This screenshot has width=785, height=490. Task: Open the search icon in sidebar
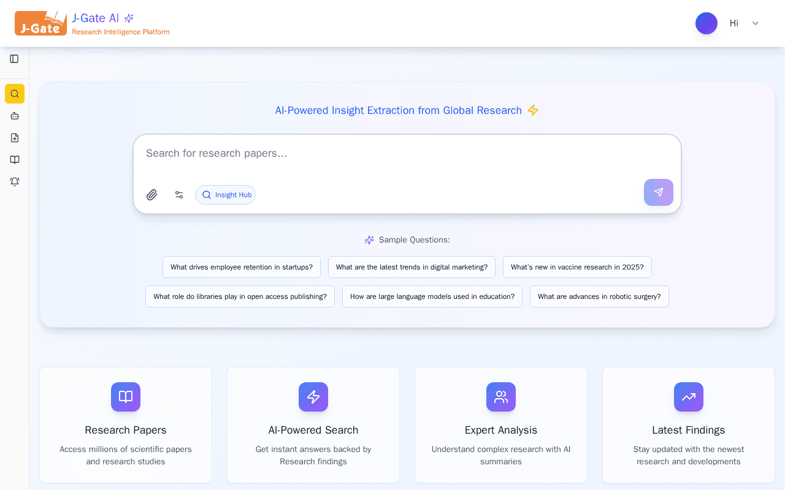pyautogui.click(x=15, y=94)
